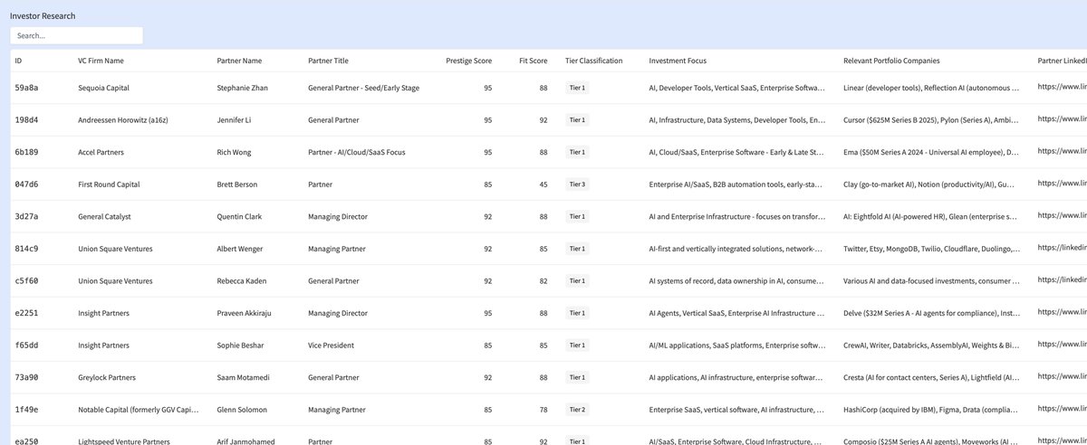This screenshot has height=445, width=1087.
Task: Select the Accel Partners cell
Action: (x=101, y=152)
